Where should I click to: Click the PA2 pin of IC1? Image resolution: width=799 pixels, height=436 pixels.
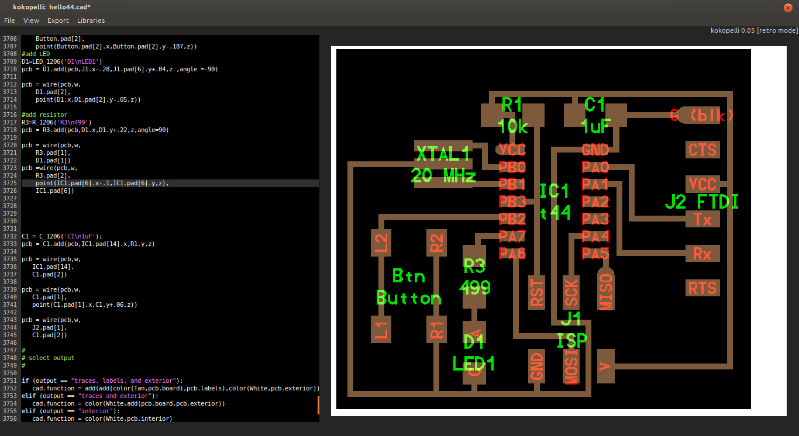pyautogui.click(x=595, y=202)
